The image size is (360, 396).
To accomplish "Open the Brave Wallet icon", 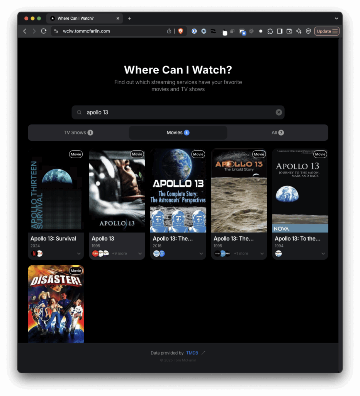I will (x=289, y=31).
